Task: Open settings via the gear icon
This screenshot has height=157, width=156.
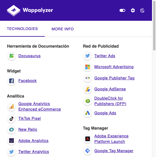Action: [x=133, y=10]
